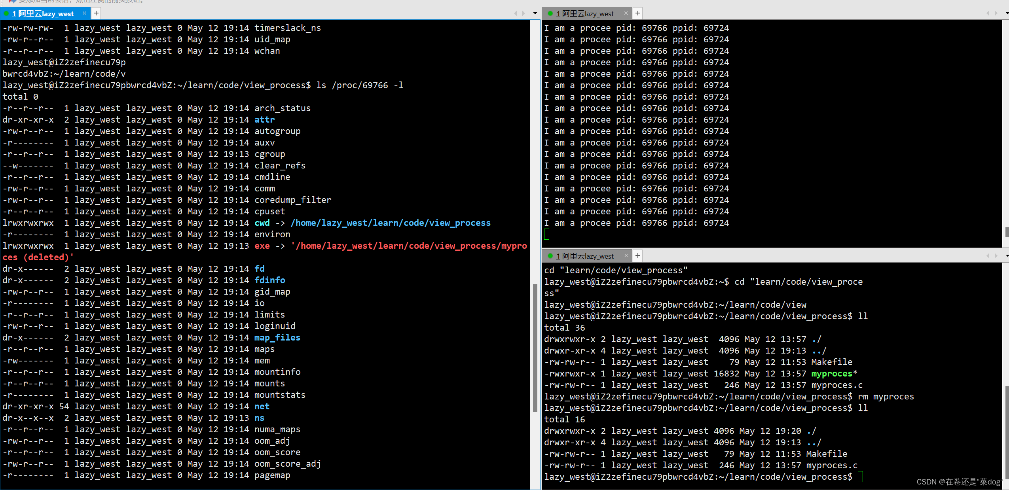The height and width of the screenshot is (490, 1009).
Task: Click the red 'exe' symlink name
Action: click(262, 246)
